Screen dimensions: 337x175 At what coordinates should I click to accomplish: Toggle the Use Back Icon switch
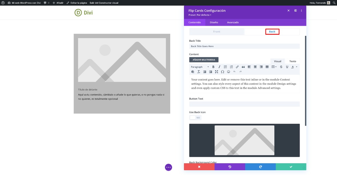click(x=195, y=118)
